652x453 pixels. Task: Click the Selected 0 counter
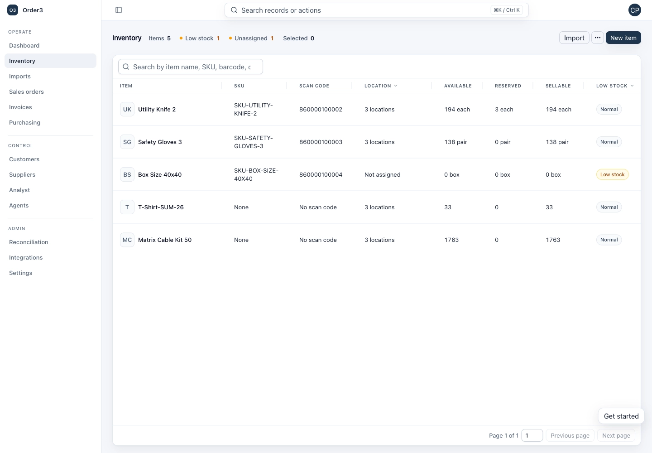point(298,38)
